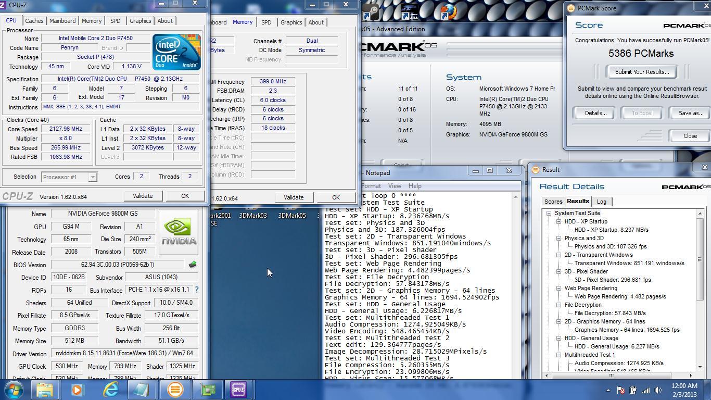Image resolution: width=711 pixels, height=400 pixels.
Task: Click GPU name field NVIDIA GeForce 9800M GS
Action: click(103, 214)
